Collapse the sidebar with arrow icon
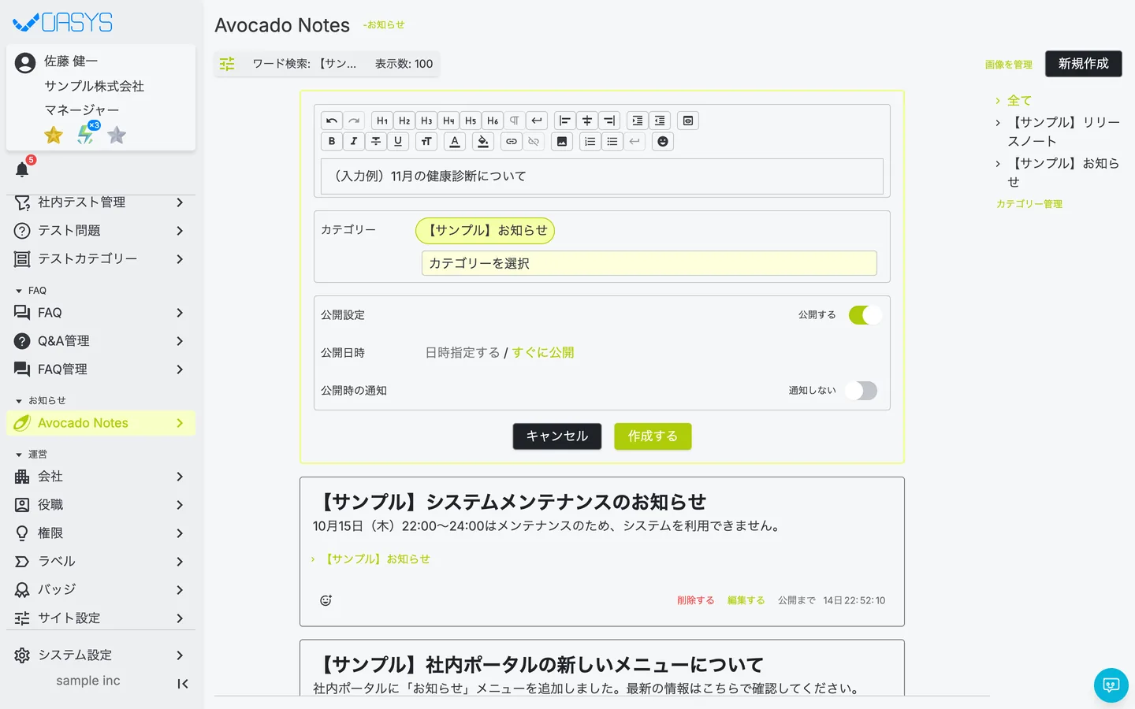Image resolution: width=1135 pixels, height=709 pixels. [182, 684]
